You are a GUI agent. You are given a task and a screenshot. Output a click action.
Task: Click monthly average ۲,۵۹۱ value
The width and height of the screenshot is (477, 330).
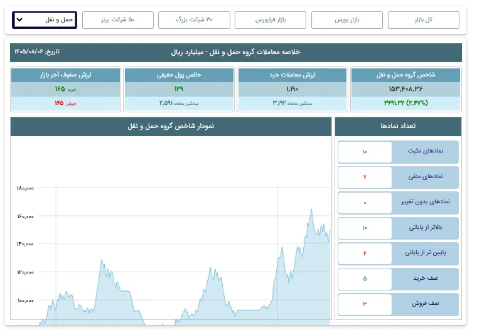click(166, 103)
